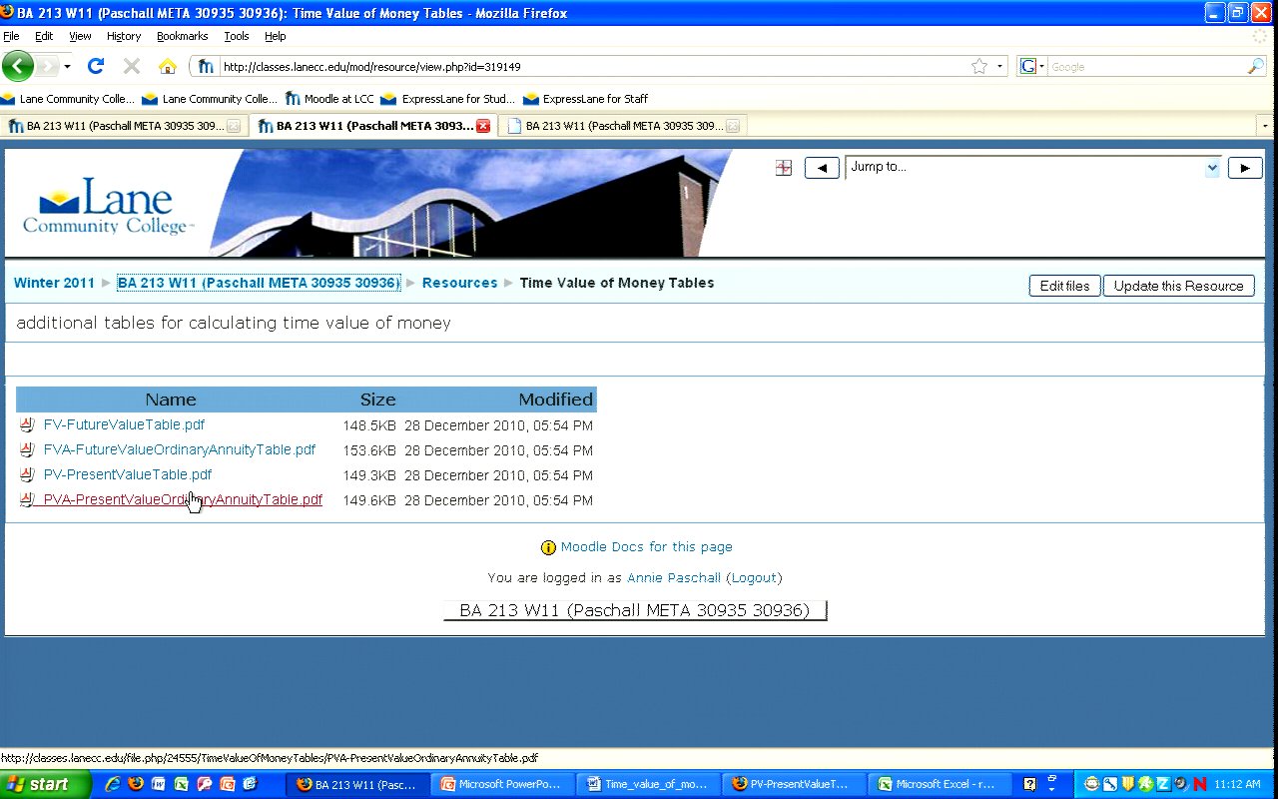Reload the page with the refresh icon
This screenshot has height=799, width=1278.
coord(96,67)
